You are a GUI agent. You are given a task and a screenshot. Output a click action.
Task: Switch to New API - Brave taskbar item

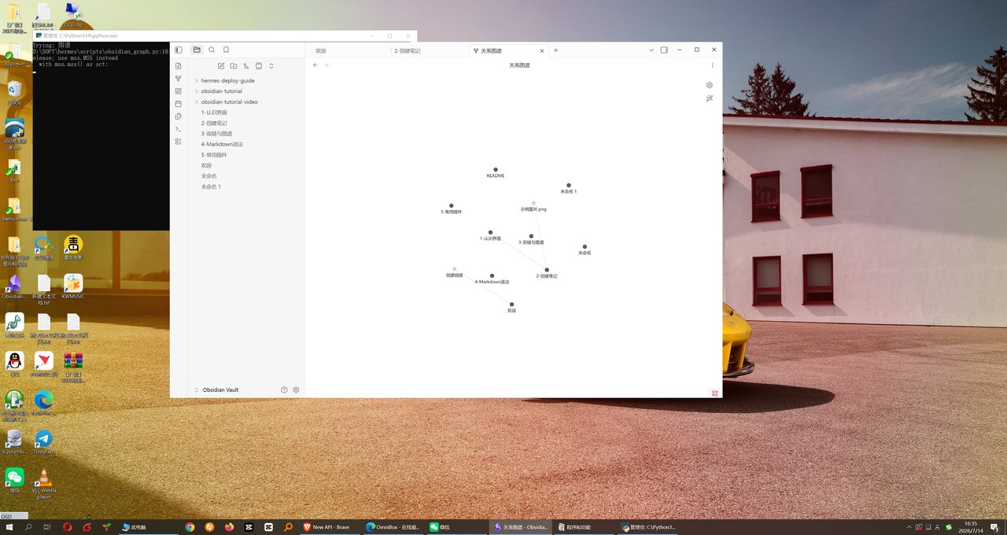(330, 527)
